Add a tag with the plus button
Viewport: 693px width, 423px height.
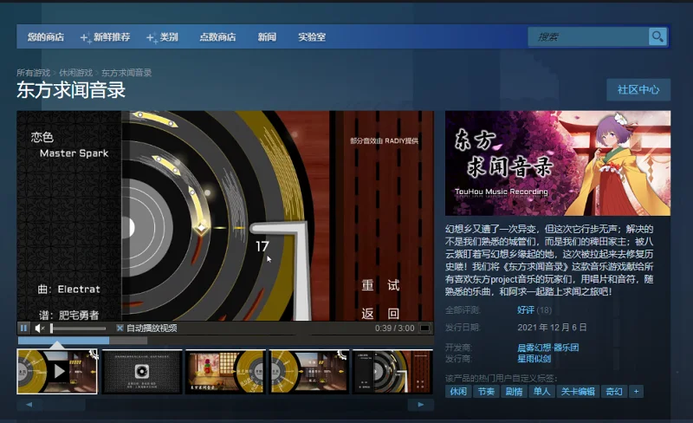coord(636,392)
